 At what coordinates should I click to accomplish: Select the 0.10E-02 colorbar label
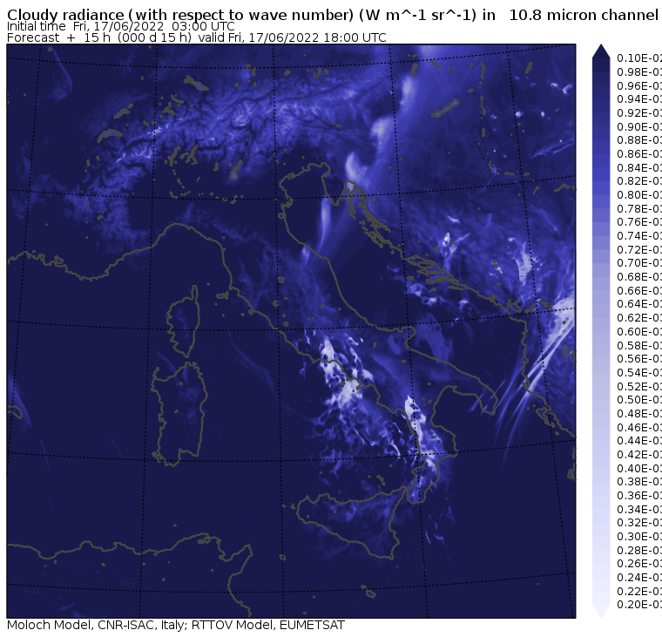click(639, 58)
